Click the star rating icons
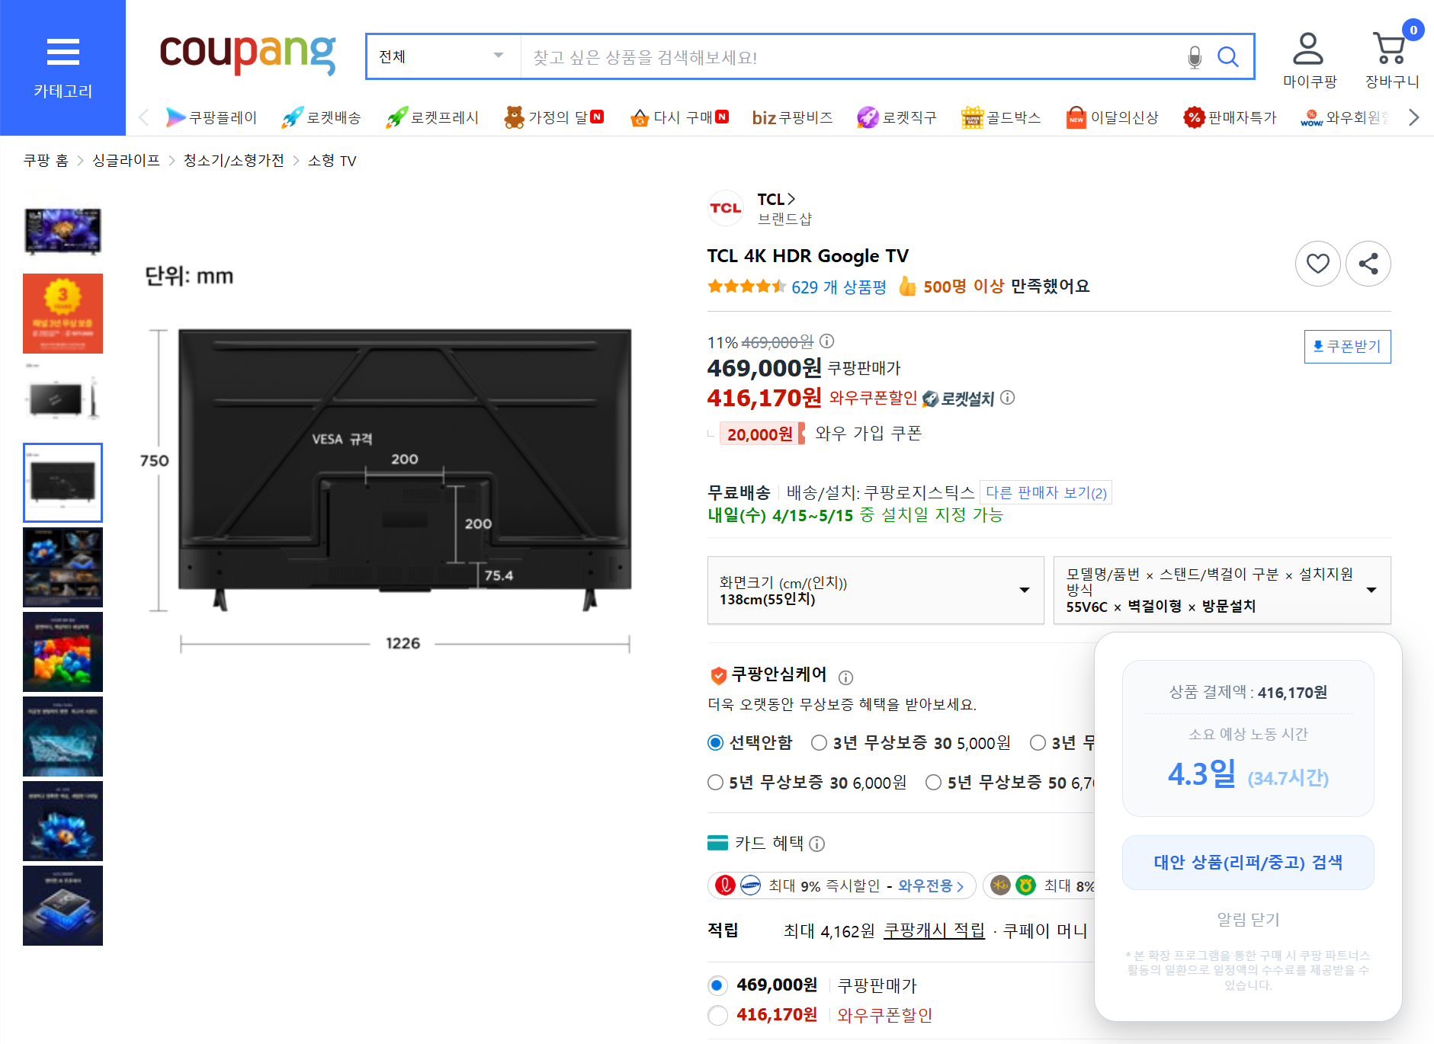The image size is (1434, 1044). pyautogui.click(x=746, y=287)
